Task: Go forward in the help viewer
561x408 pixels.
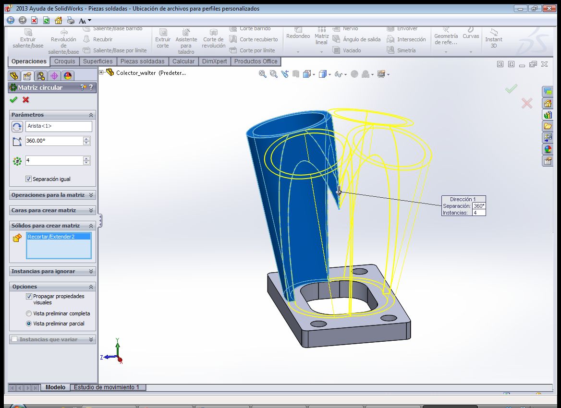Action: (x=23, y=20)
